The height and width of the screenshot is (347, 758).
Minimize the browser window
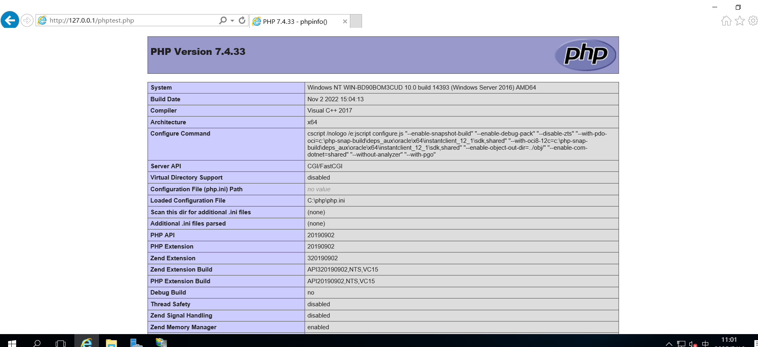(715, 7)
